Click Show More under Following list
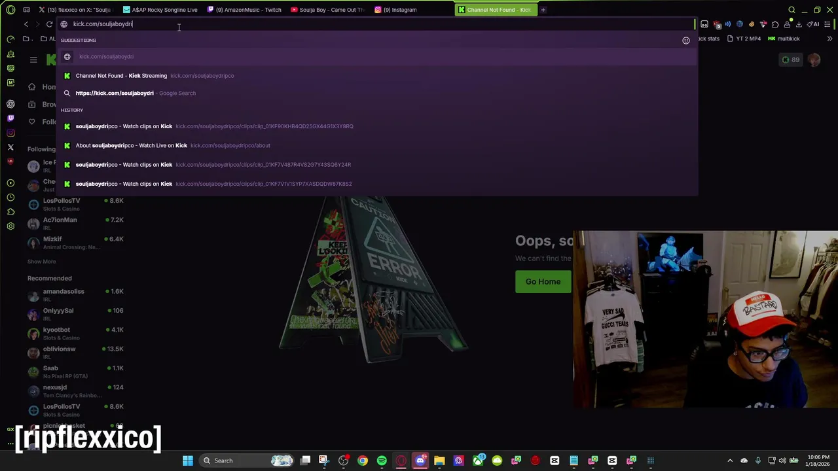Viewport: 838px width, 471px height. pyautogui.click(x=41, y=262)
